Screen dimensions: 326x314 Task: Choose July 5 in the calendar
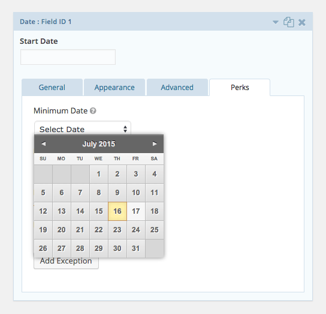coord(43,193)
